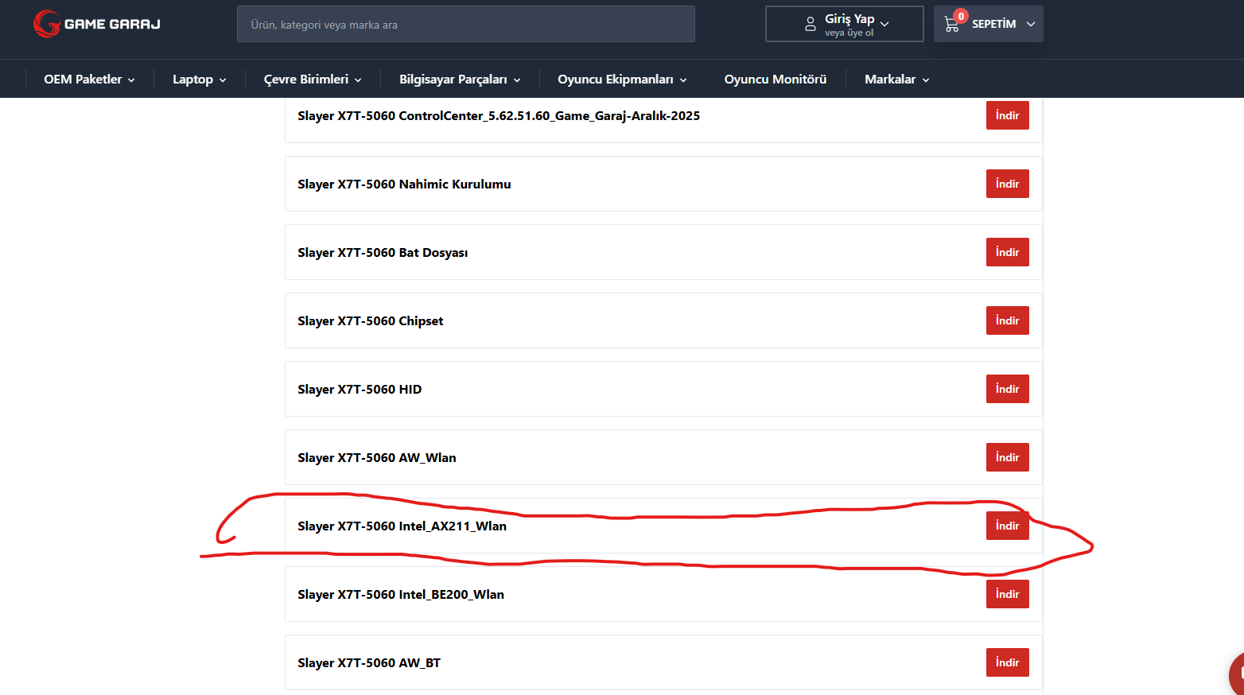The image size is (1244, 695).
Task: Select the ControlCenter_5.62.51.60_Game_Garaj-Aralık-2025 title
Action: tap(499, 115)
